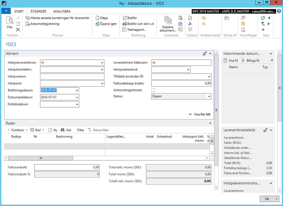Collapse the Allmänt section
Image resolution: width=283 pixels, height=206 pixels.
pos(210,54)
